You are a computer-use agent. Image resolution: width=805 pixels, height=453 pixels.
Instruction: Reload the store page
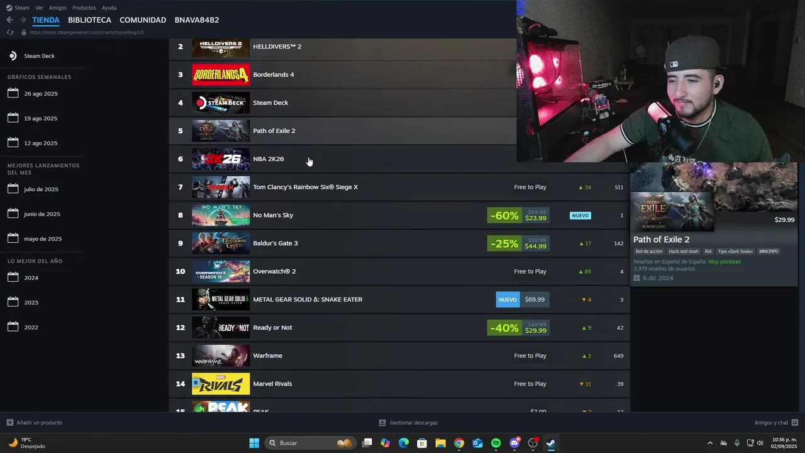tap(9, 32)
